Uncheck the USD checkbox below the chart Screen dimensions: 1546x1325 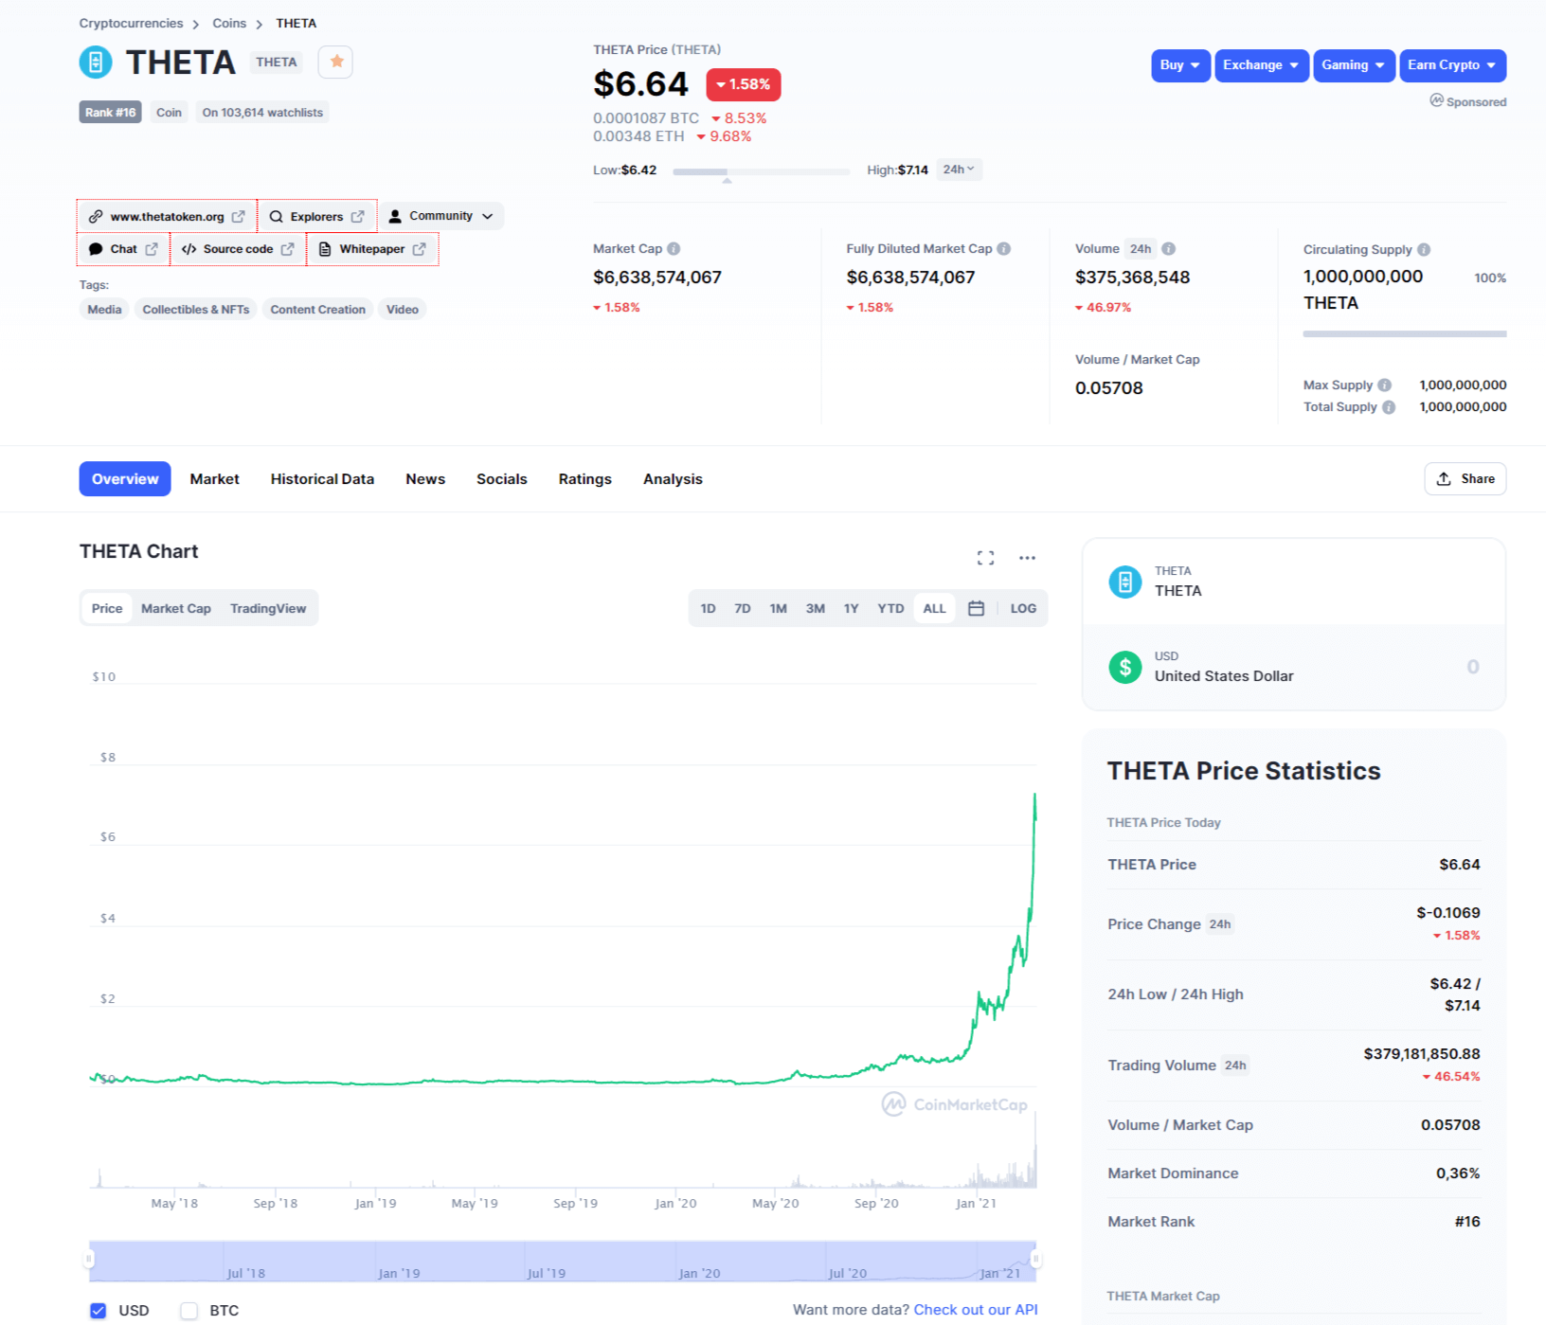pos(99,1311)
